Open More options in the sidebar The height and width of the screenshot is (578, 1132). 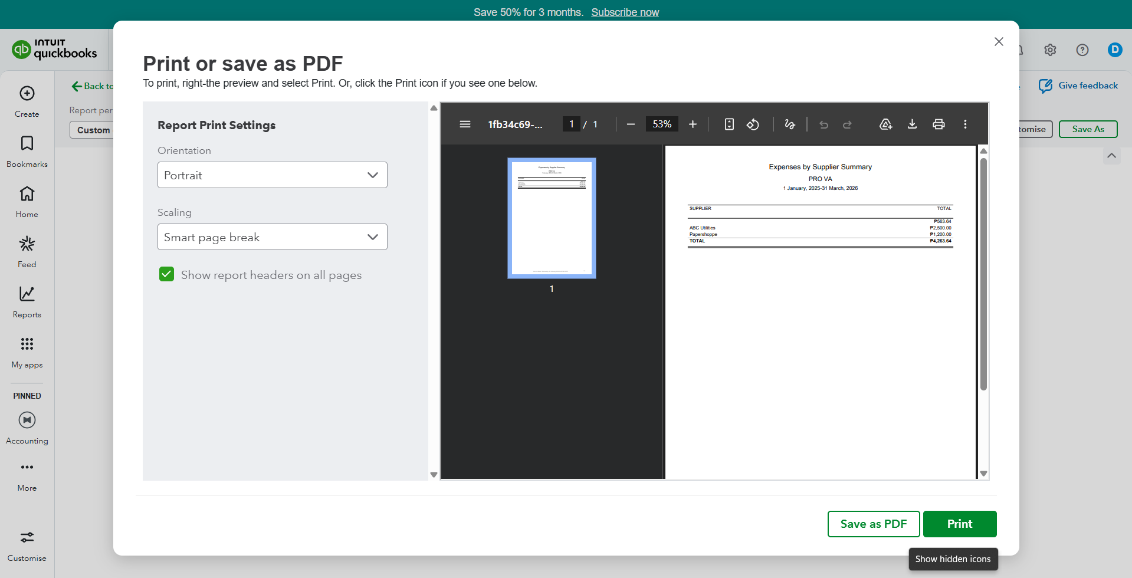coord(27,476)
